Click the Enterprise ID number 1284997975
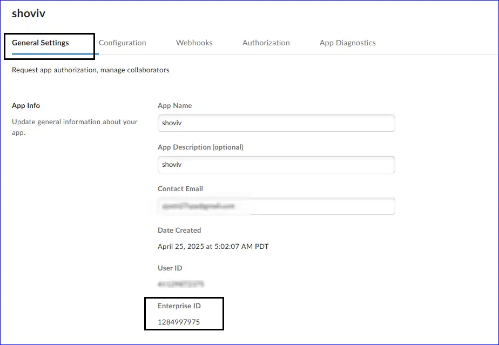 [x=179, y=322]
